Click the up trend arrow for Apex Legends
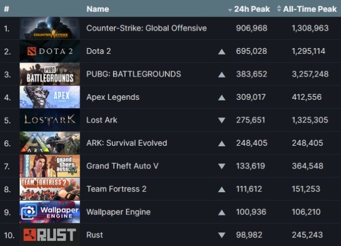341x246 pixels. coord(222,97)
